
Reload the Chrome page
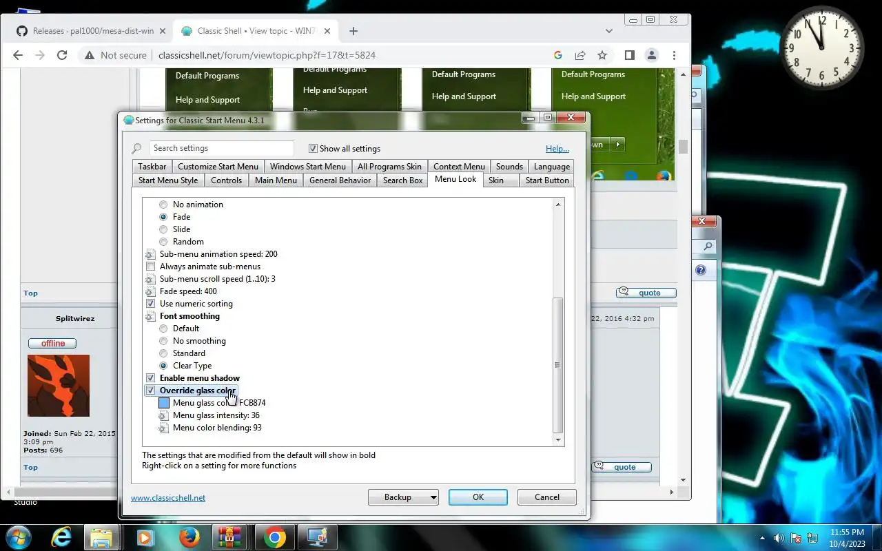[62, 55]
